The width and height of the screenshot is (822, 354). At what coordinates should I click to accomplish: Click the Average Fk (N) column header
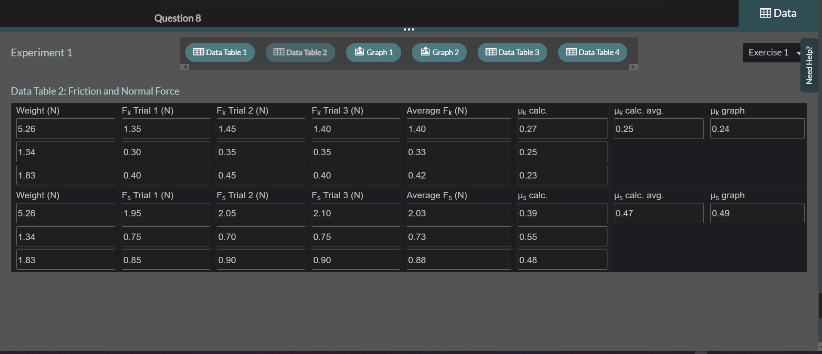click(437, 111)
